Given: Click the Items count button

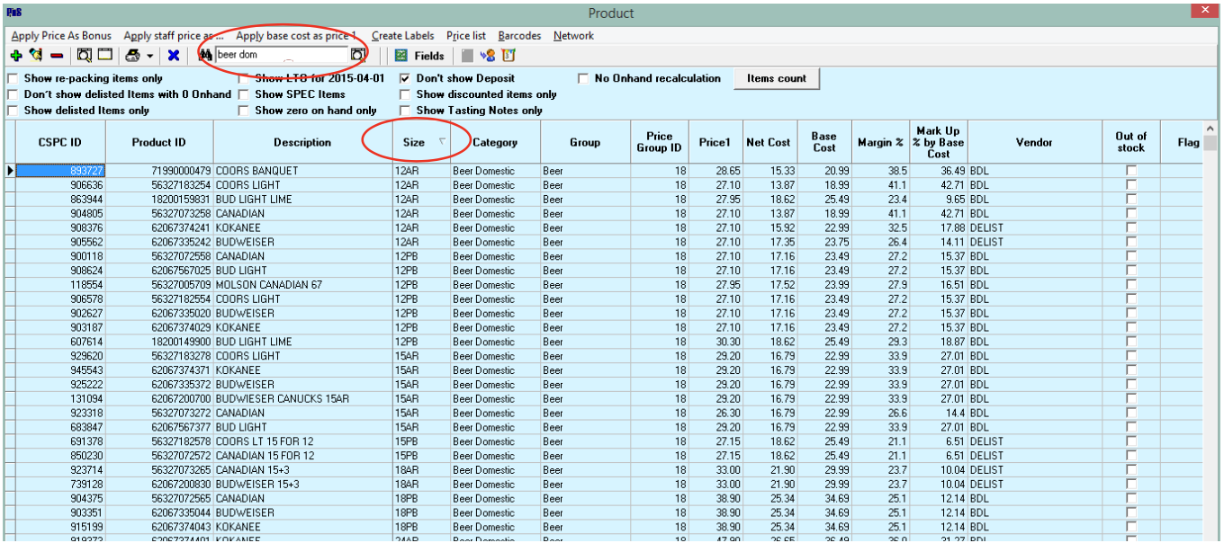Looking at the screenshot, I should (777, 78).
